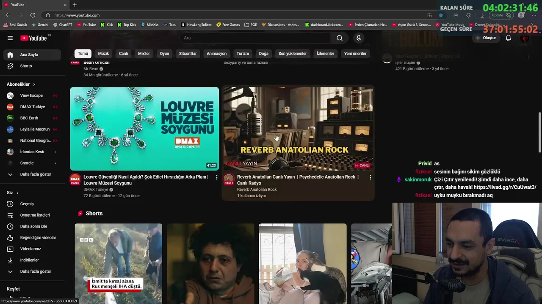Select the Doğa filter chip
This screenshot has height=304, width=542.
tap(264, 54)
